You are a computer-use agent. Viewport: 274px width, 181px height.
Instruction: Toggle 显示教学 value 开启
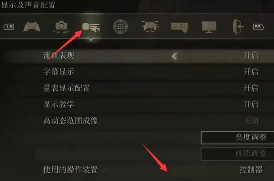(x=251, y=104)
